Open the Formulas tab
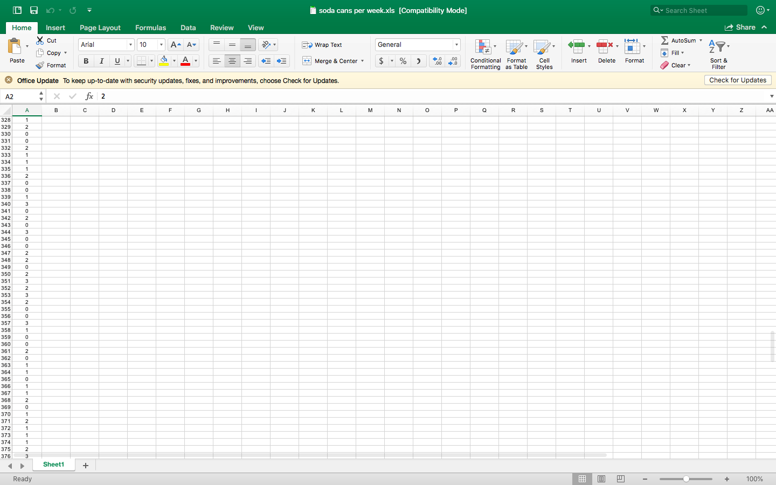 click(x=150, y=27)
